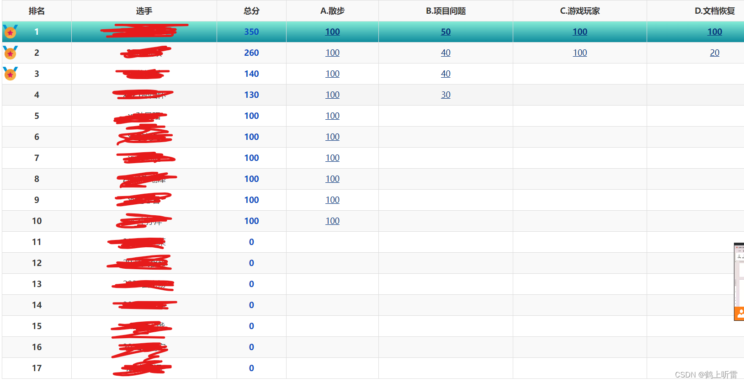The width and height of the screenshot is (744, 383).
Task: Open rank 3's B.项目问题 score 40
Action: click(x=446, y=74)
